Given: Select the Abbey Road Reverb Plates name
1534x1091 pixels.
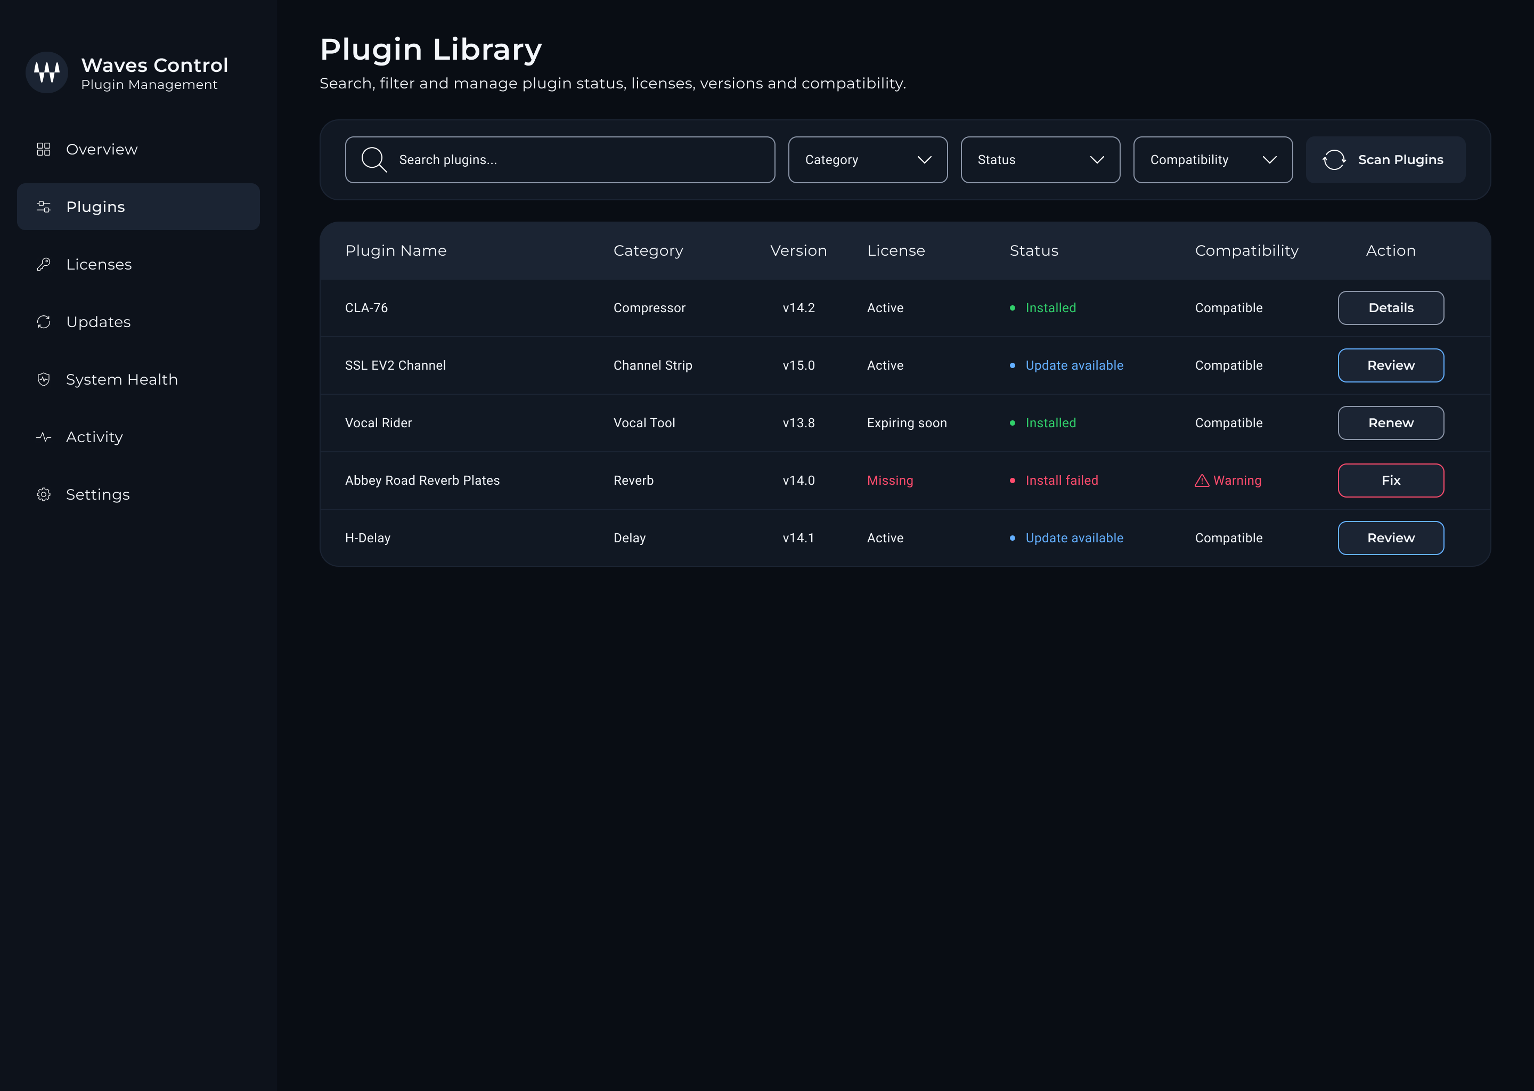Looking at the screenshot, I should [x=422, y=481].
